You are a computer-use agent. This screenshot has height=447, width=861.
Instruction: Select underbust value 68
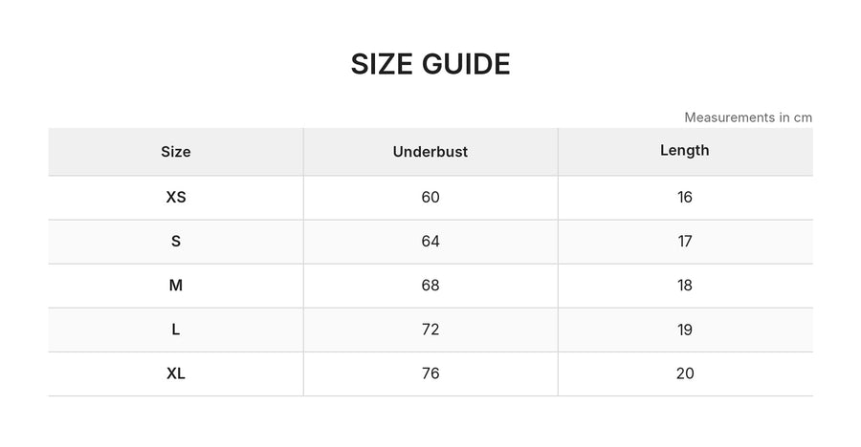tap(430, 286)
